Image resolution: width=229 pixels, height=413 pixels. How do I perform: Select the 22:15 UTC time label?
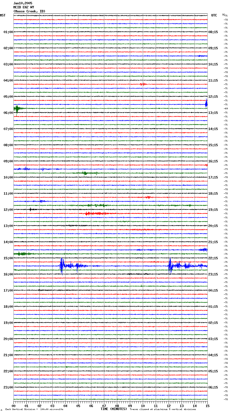coord(213,258)
